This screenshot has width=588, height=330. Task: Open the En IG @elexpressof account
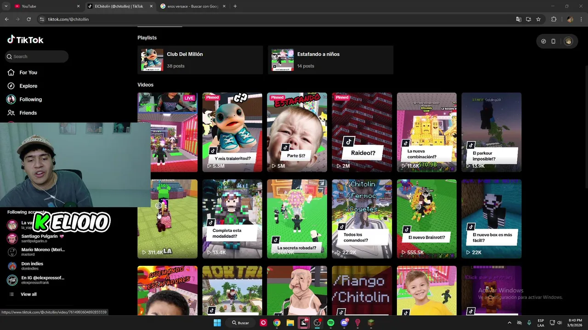(37, 280)
